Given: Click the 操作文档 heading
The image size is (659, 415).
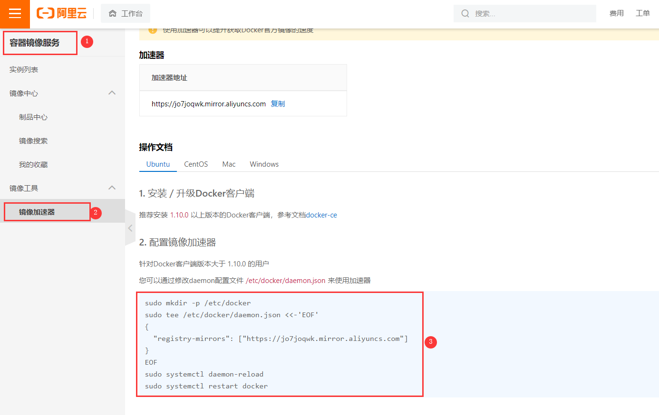Looking at the screenshot, I should (156, 147).
